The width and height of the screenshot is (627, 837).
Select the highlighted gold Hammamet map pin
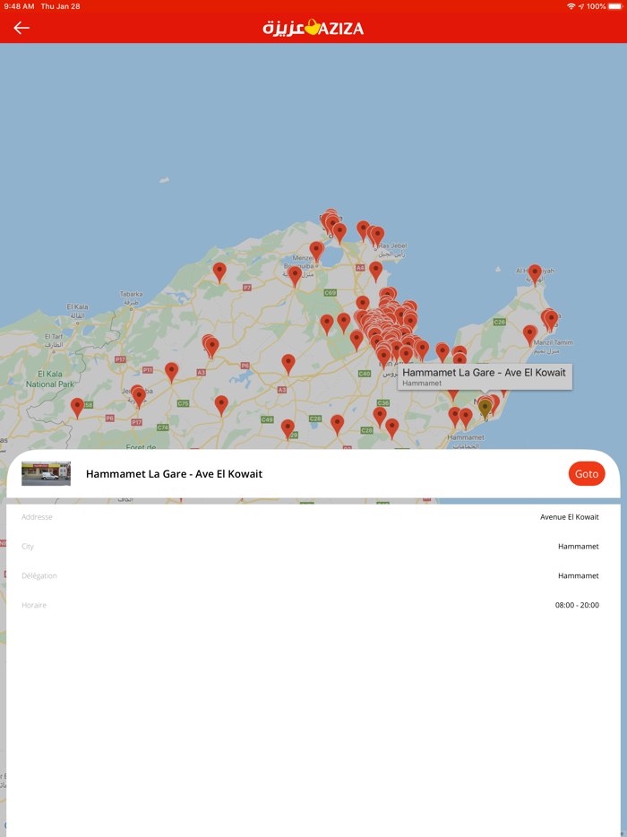(485, 408)
